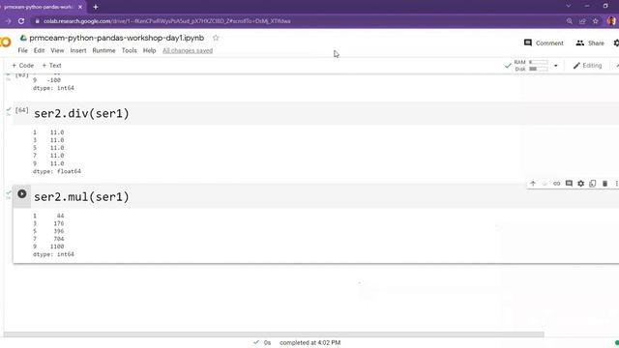The image size is (619, 348).
Task: Reload the page with browser refresh
Action: pyautogui.click(x=21, y=21)
